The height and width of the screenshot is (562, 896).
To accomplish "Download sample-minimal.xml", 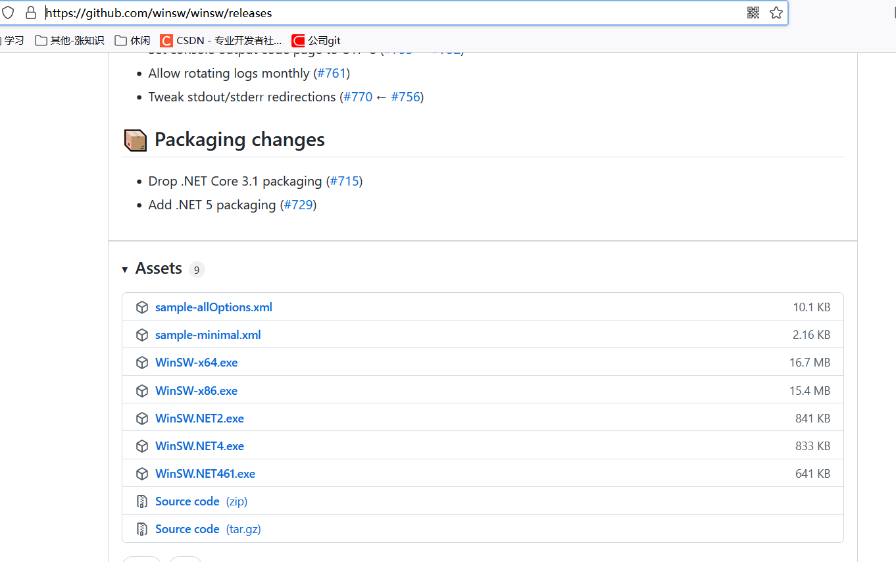I will point(208,335).
